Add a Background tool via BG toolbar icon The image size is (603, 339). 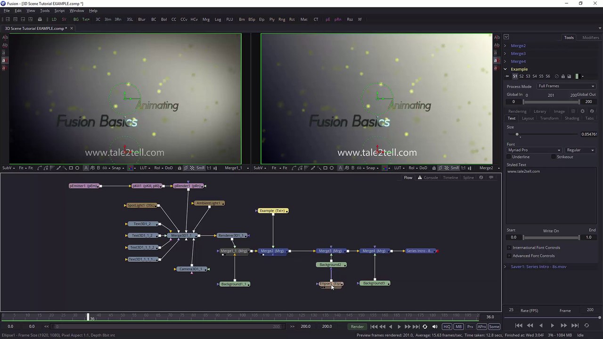(76, 19)
